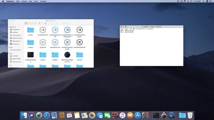Open the Терминал menu
Image resolution: width=214 pixels, height=120 pixels.
point(10,1)
